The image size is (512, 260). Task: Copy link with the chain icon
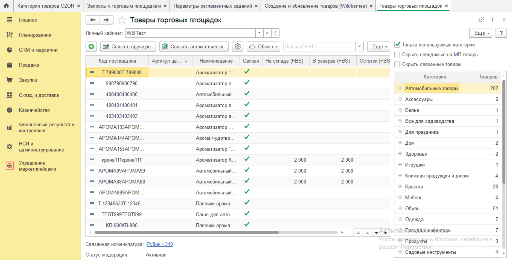click(x=481, y=20)
